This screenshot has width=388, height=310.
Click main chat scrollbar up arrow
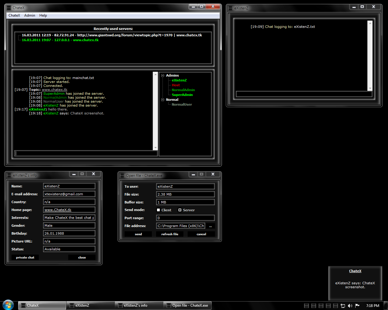(156, 74)
